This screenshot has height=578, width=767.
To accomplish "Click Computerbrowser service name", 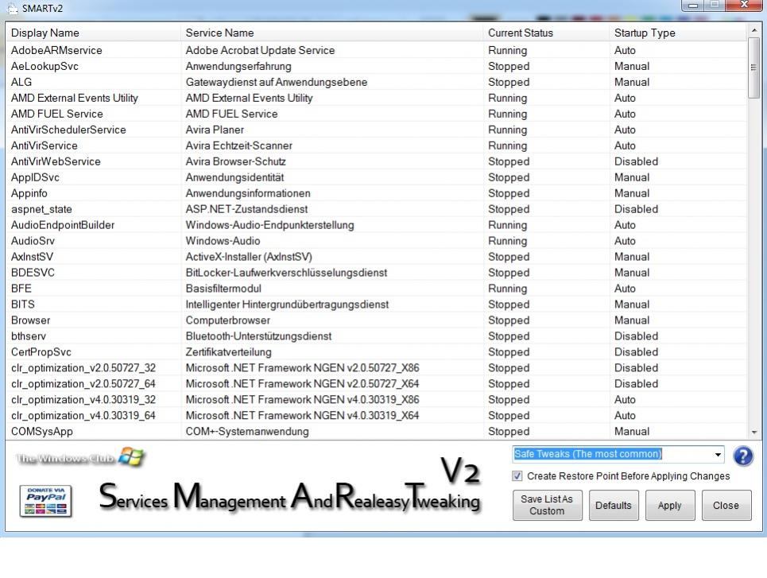I will (227, 320).
